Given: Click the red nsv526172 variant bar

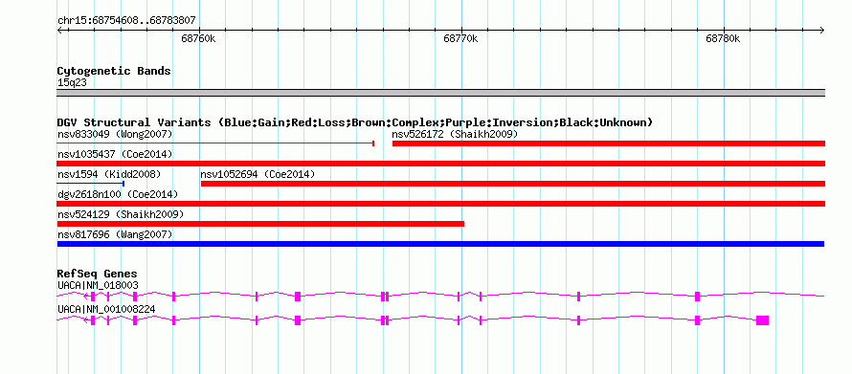Looking at the screenshot, I should click(x=609, y=143).
